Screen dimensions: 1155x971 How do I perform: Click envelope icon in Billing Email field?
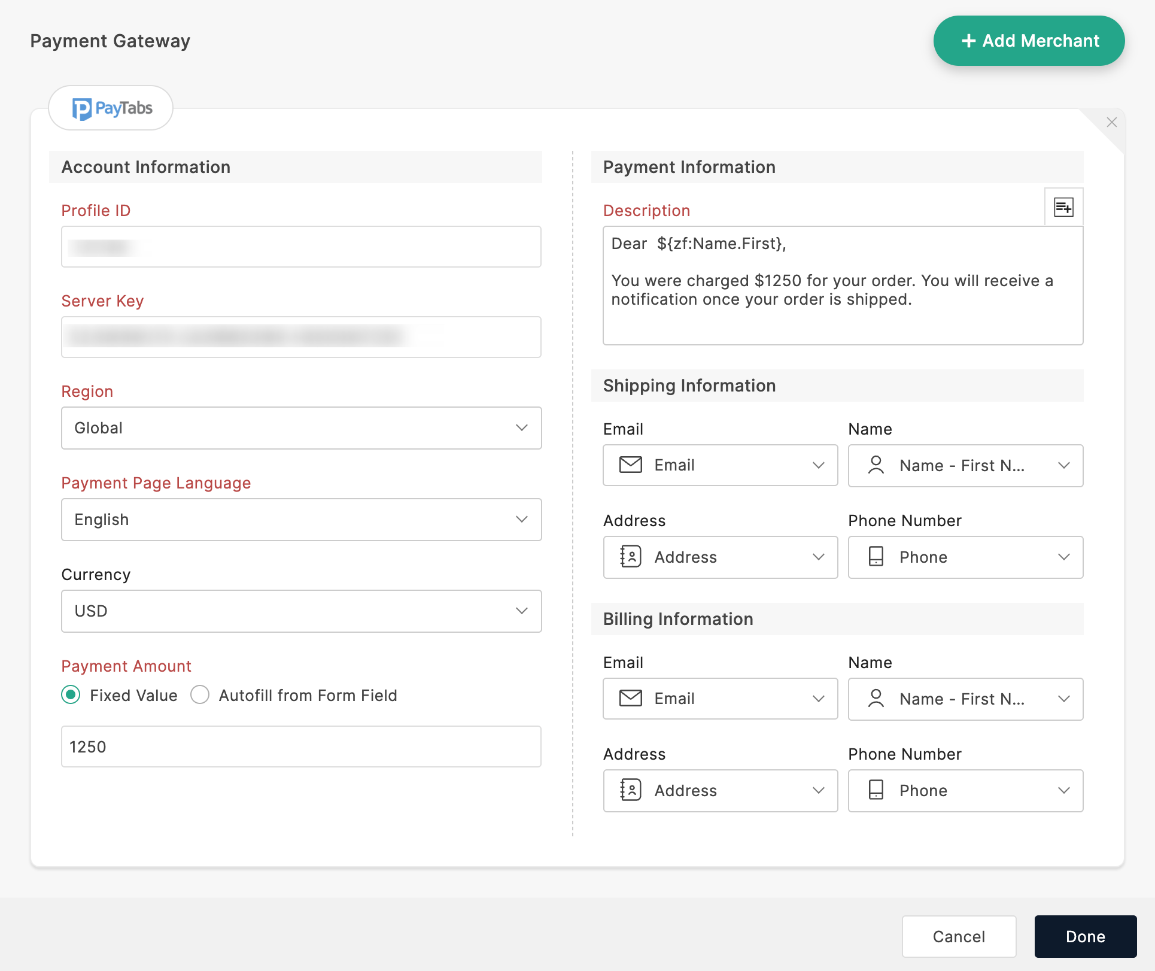pyautogui.click(x=630, y=698)
